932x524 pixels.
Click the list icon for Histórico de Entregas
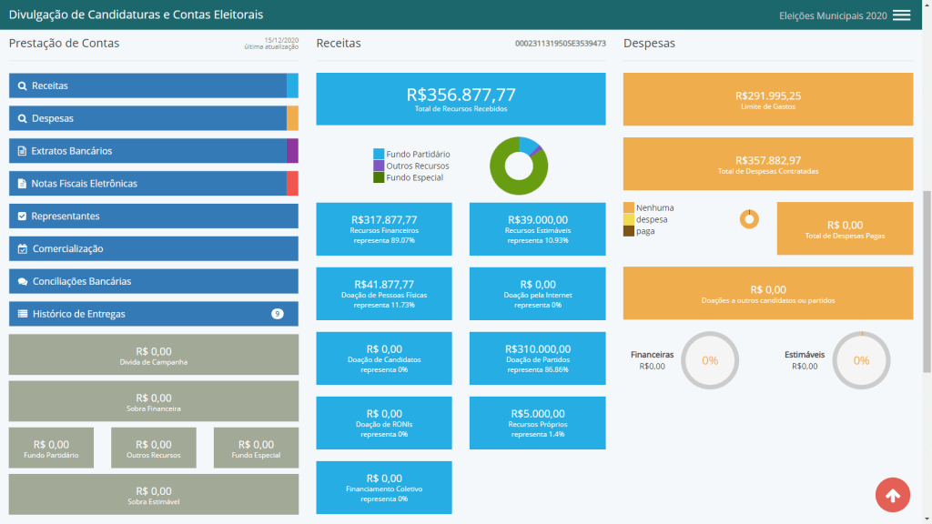coord(23,314)
